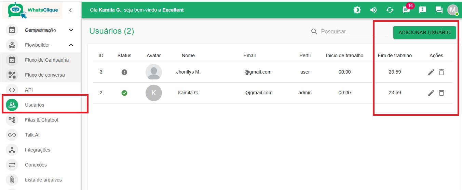Edit user Jhonllys M. with pencil icon
Viewport: 462px width, 190px height.
tap(431, 72)
